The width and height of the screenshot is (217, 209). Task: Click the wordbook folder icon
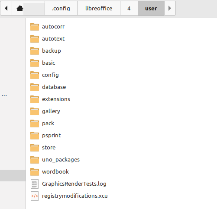(35, 172)
